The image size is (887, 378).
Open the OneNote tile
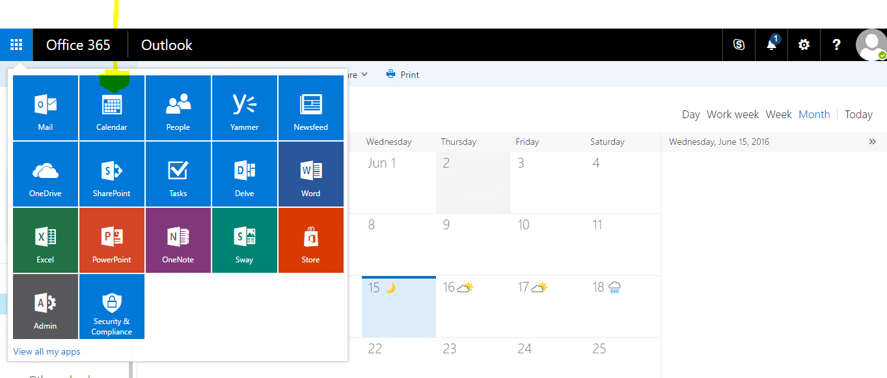[178, 240]
